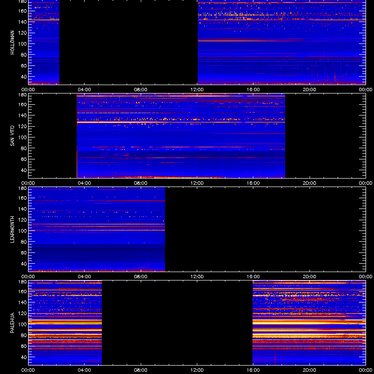Select the 60 tick on Palehua axis

24,346
